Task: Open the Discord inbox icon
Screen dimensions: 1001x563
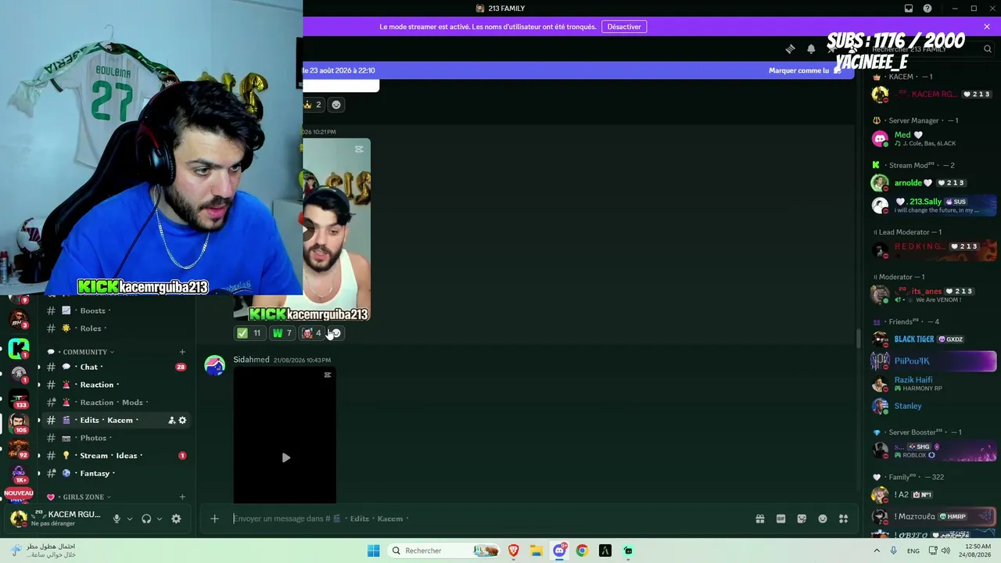Action: click(x=909, y=9)
